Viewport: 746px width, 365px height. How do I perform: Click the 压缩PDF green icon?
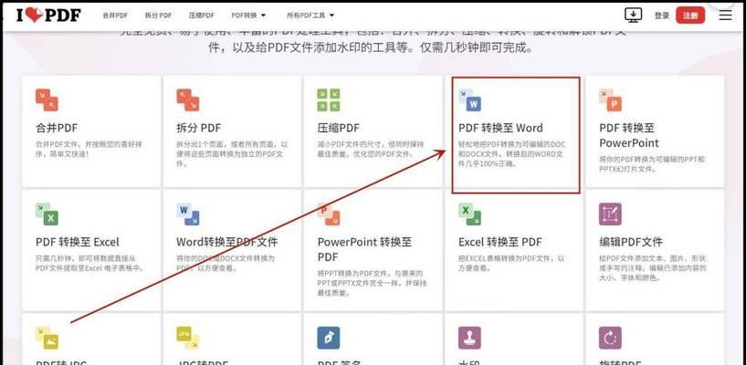pyautogui.click(x=329, y=99)
